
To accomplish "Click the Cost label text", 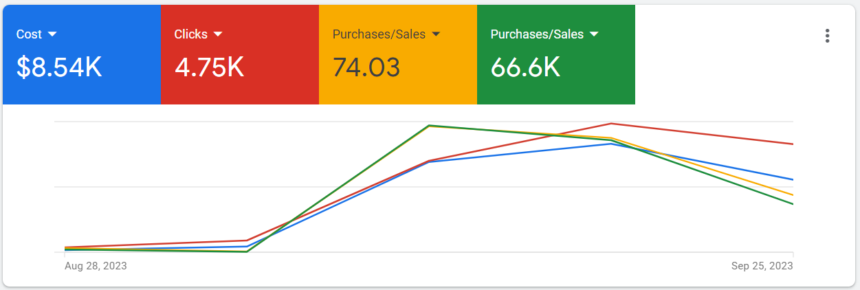I will point(29,34).
